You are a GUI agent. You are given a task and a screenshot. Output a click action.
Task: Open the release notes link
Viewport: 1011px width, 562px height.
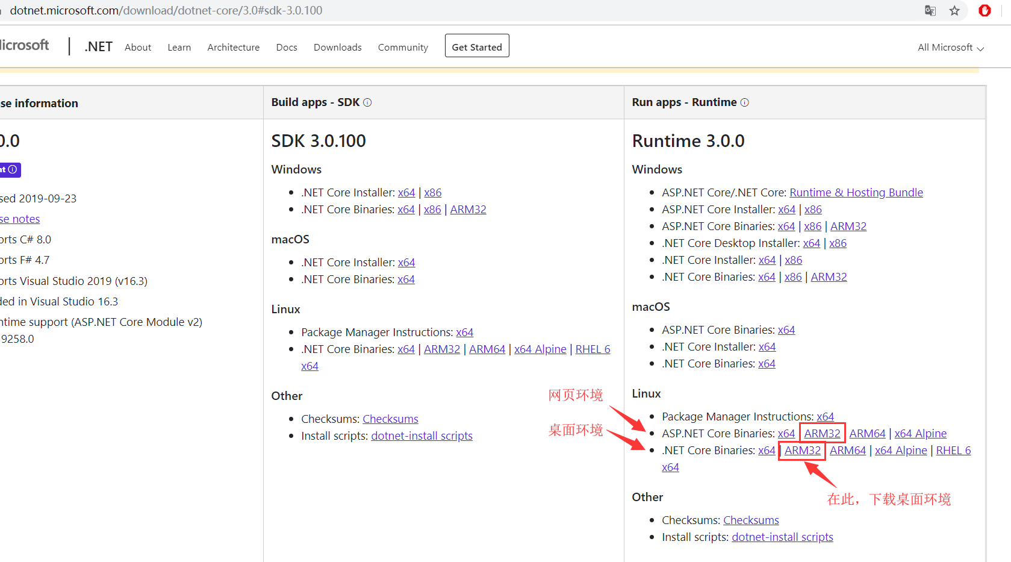[x=20, y=219]
